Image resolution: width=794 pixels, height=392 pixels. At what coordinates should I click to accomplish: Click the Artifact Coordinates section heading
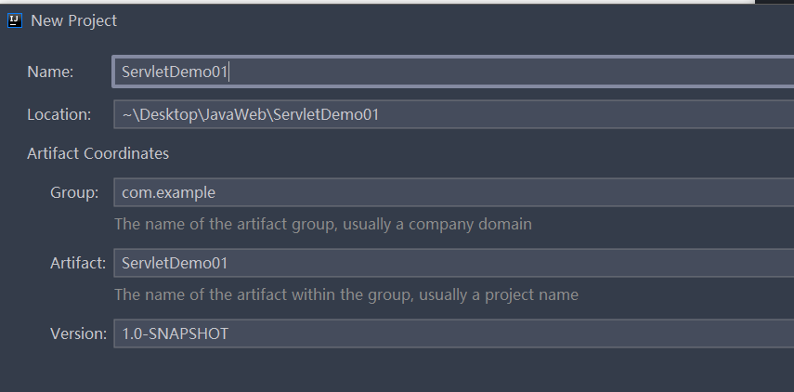98,153
